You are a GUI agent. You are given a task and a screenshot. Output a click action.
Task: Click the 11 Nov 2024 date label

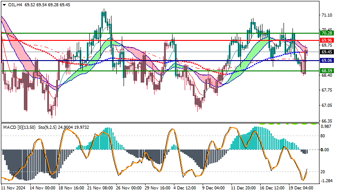pyautogui.click(x=13, y=188)
